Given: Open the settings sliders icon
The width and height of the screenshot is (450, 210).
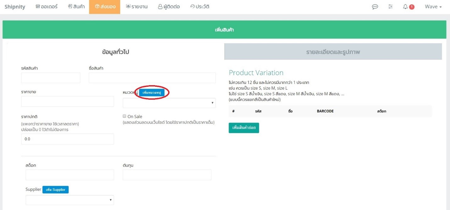Looking at the screenshot, I should coord(391,7).
